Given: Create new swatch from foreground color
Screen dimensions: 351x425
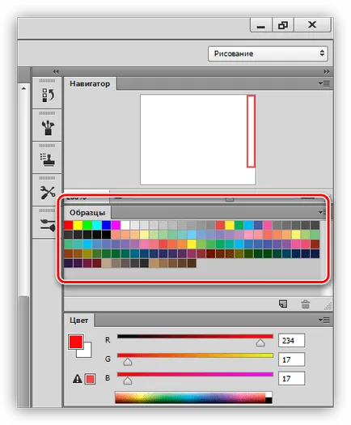Looking at the screenshot, I should coord(283,304).
